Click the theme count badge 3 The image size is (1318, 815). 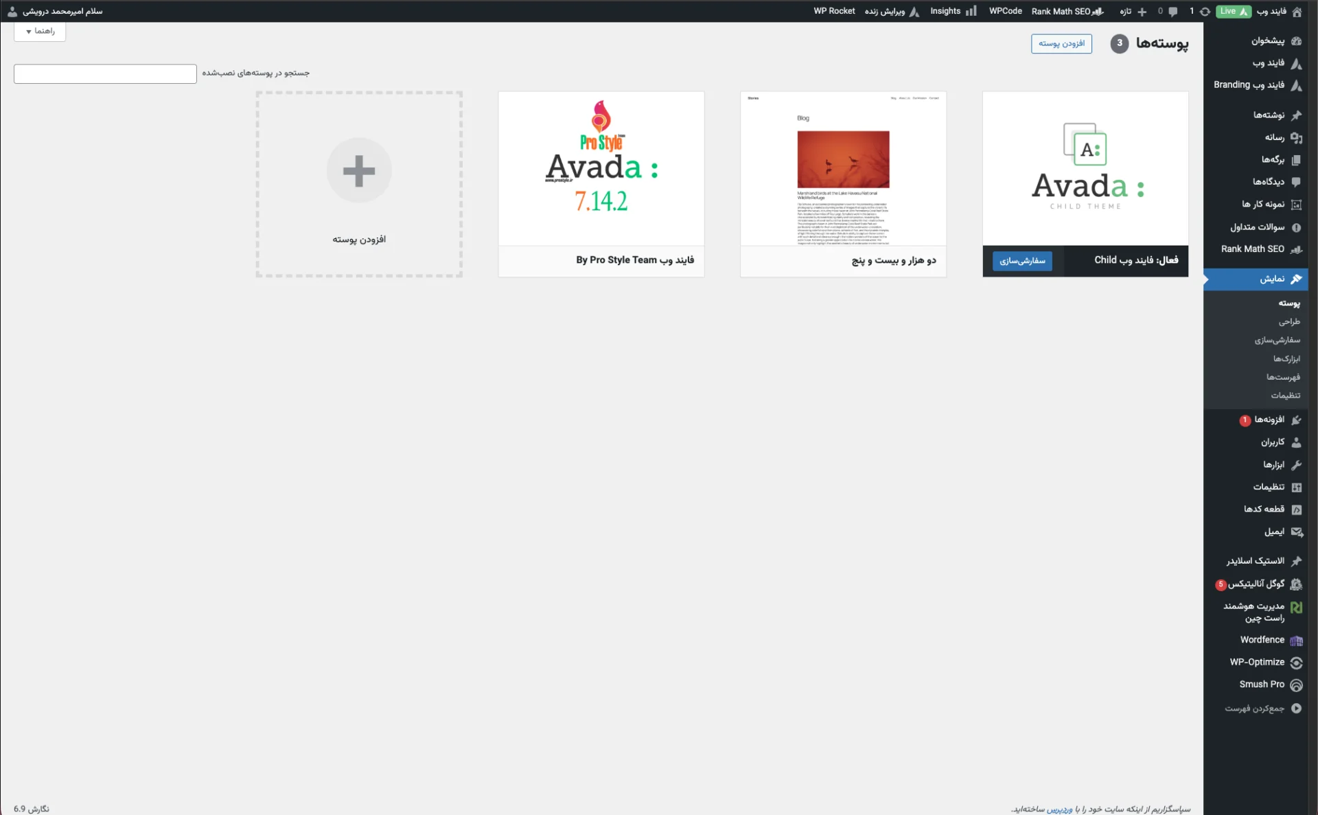pos(1120,43)
